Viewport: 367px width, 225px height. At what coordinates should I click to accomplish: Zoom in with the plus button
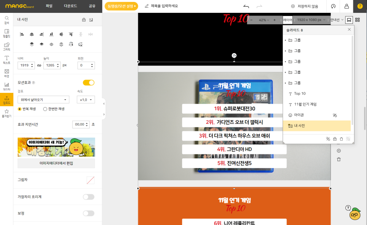274,20
